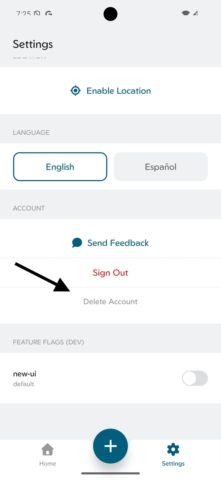Tap the navigation gesture bar at screen bottom

110,473
